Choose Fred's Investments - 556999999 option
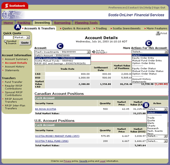This screenshot has height=165, width=170. tap(63, 58)
